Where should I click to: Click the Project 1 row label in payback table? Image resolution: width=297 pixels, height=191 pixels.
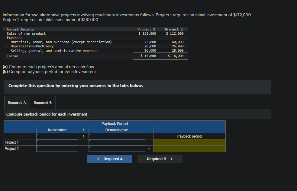coord(11,142)
